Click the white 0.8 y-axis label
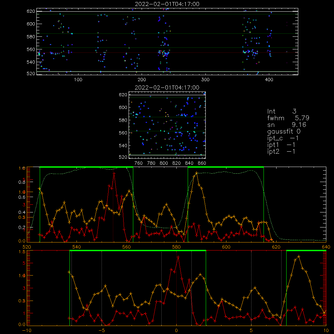 22,182
